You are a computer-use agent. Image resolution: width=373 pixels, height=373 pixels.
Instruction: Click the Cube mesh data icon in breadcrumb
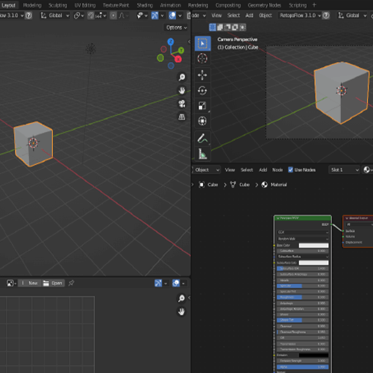click(x=233, y=184)
